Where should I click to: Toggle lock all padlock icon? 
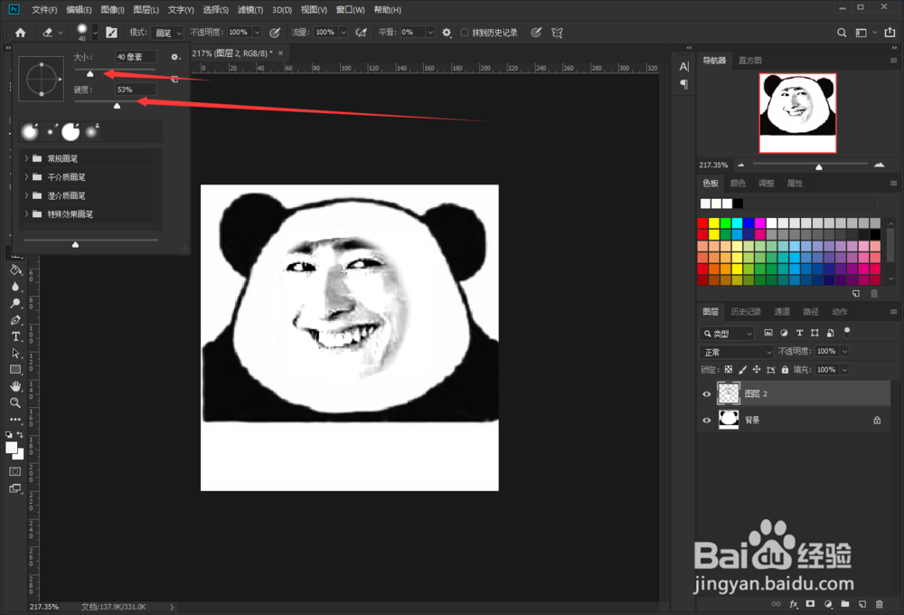[785, 370]
